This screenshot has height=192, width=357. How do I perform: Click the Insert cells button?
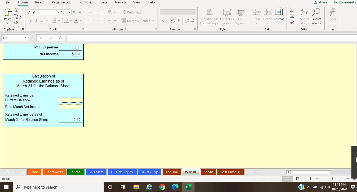tap(256, 17)
